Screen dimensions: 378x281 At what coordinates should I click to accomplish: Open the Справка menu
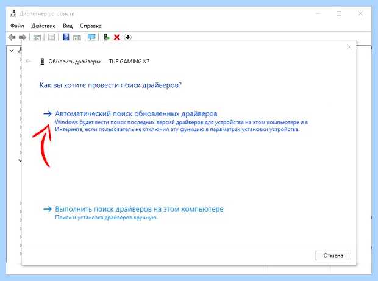91,26
